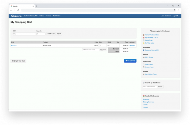Click the My Wish Lists folder icon
The image size is (190, 125).
pyautogui.click(x=144, y=43)
